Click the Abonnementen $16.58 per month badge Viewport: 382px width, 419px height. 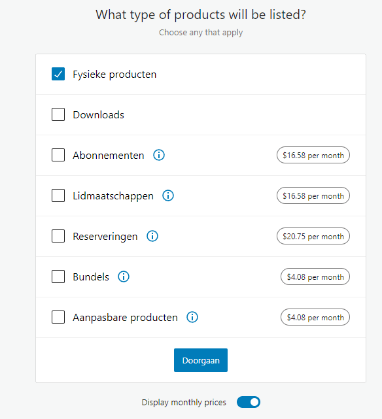click(x=313, y=155)
